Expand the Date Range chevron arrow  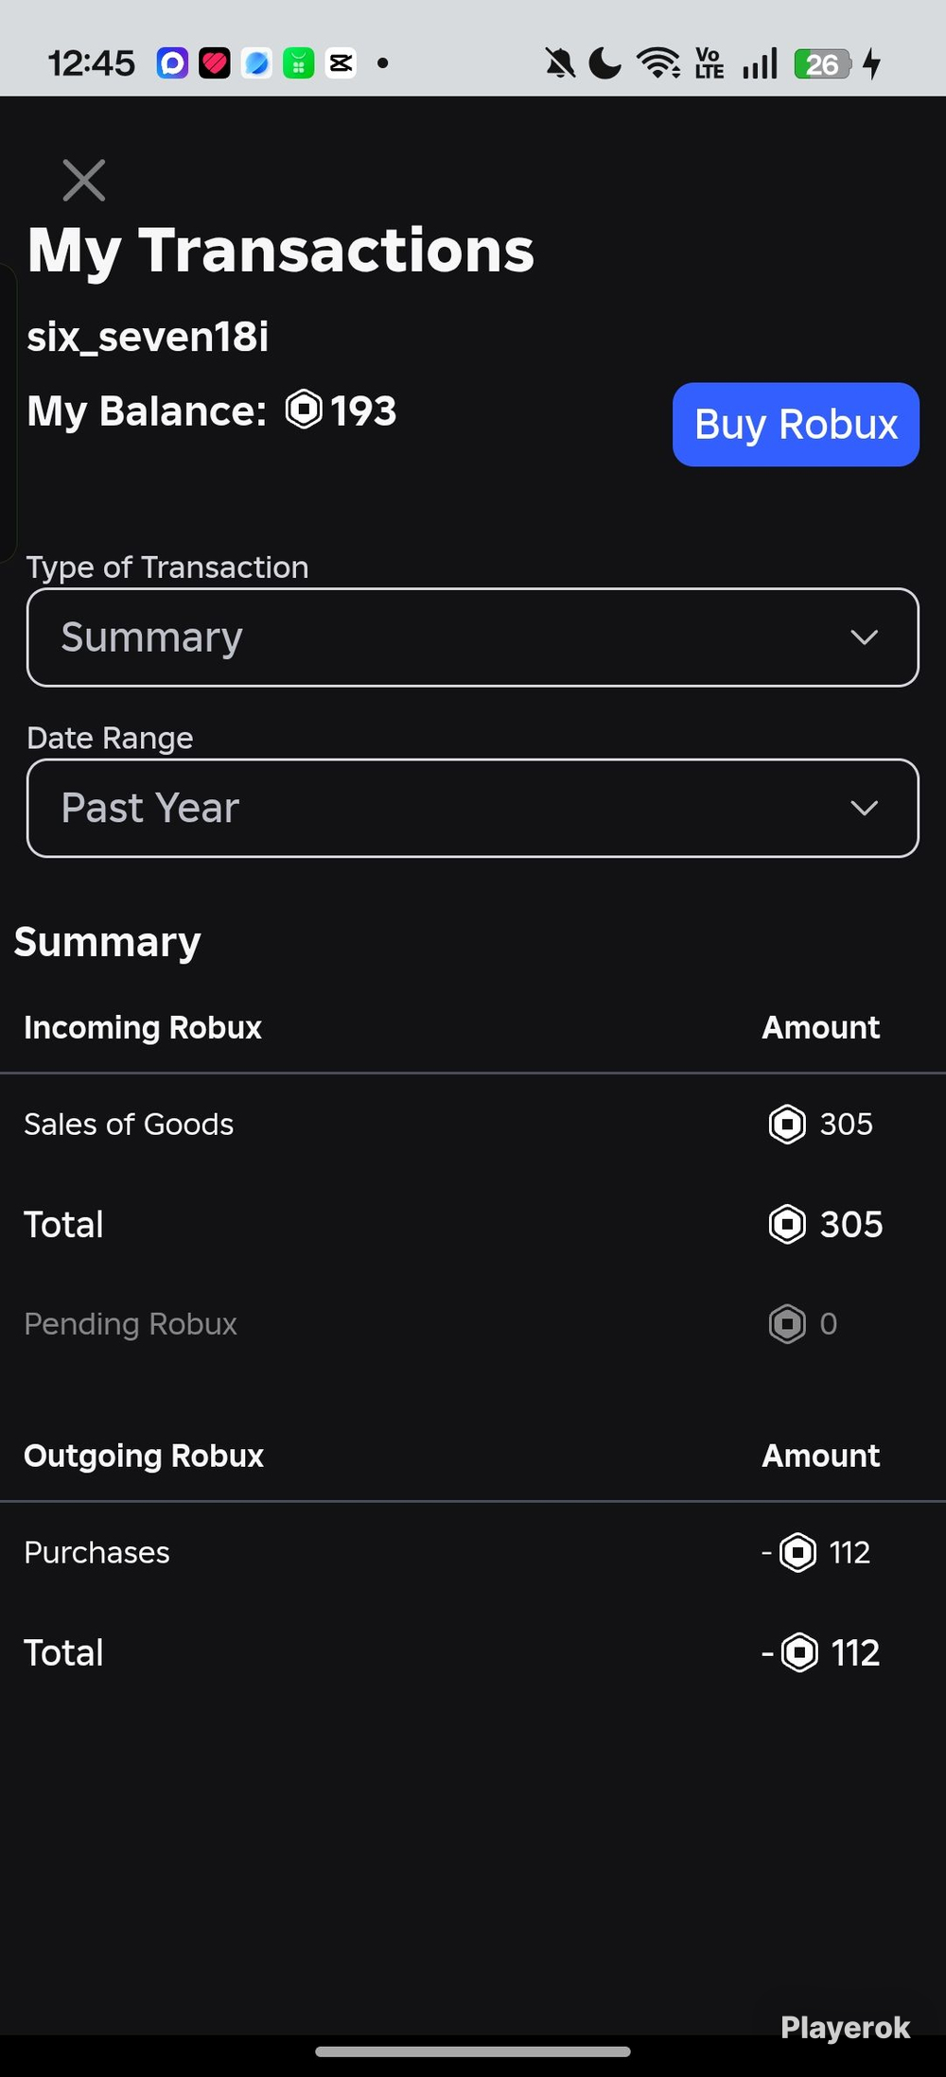click(865, 808)
